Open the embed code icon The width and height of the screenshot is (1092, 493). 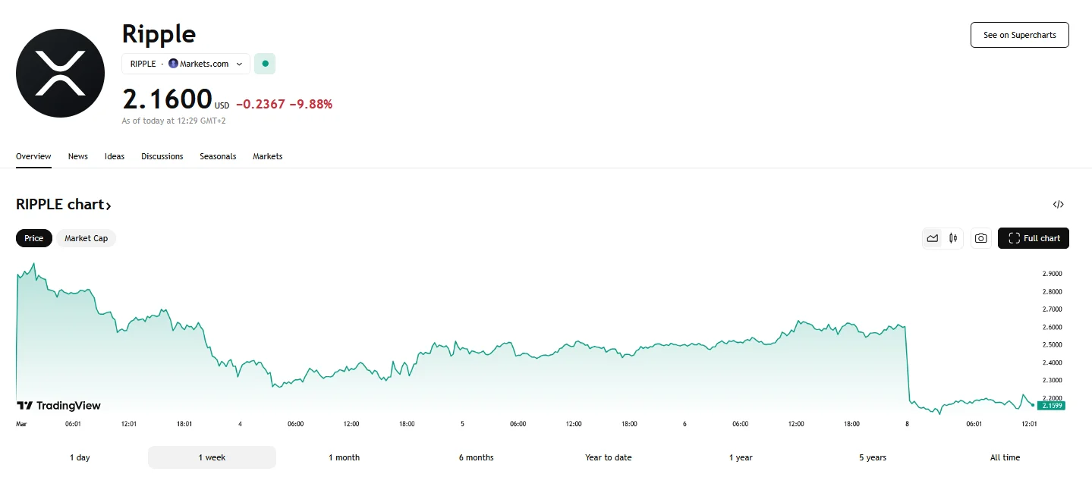(1059, 204)
